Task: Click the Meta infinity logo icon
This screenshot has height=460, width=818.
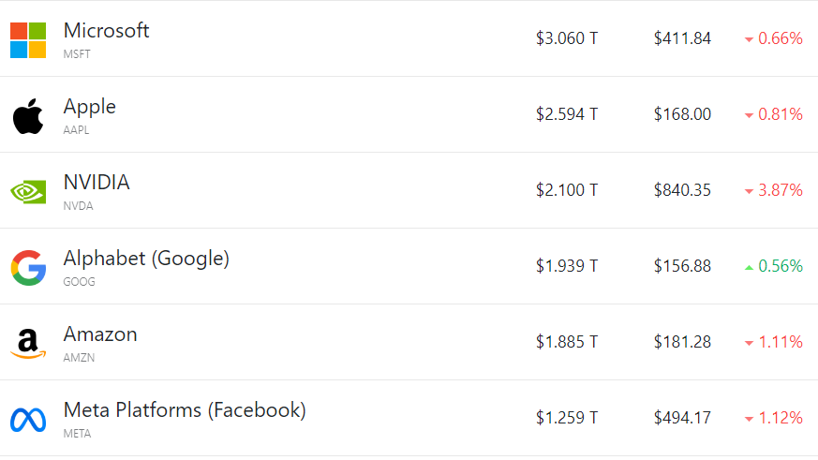Action: click(28, 420)
